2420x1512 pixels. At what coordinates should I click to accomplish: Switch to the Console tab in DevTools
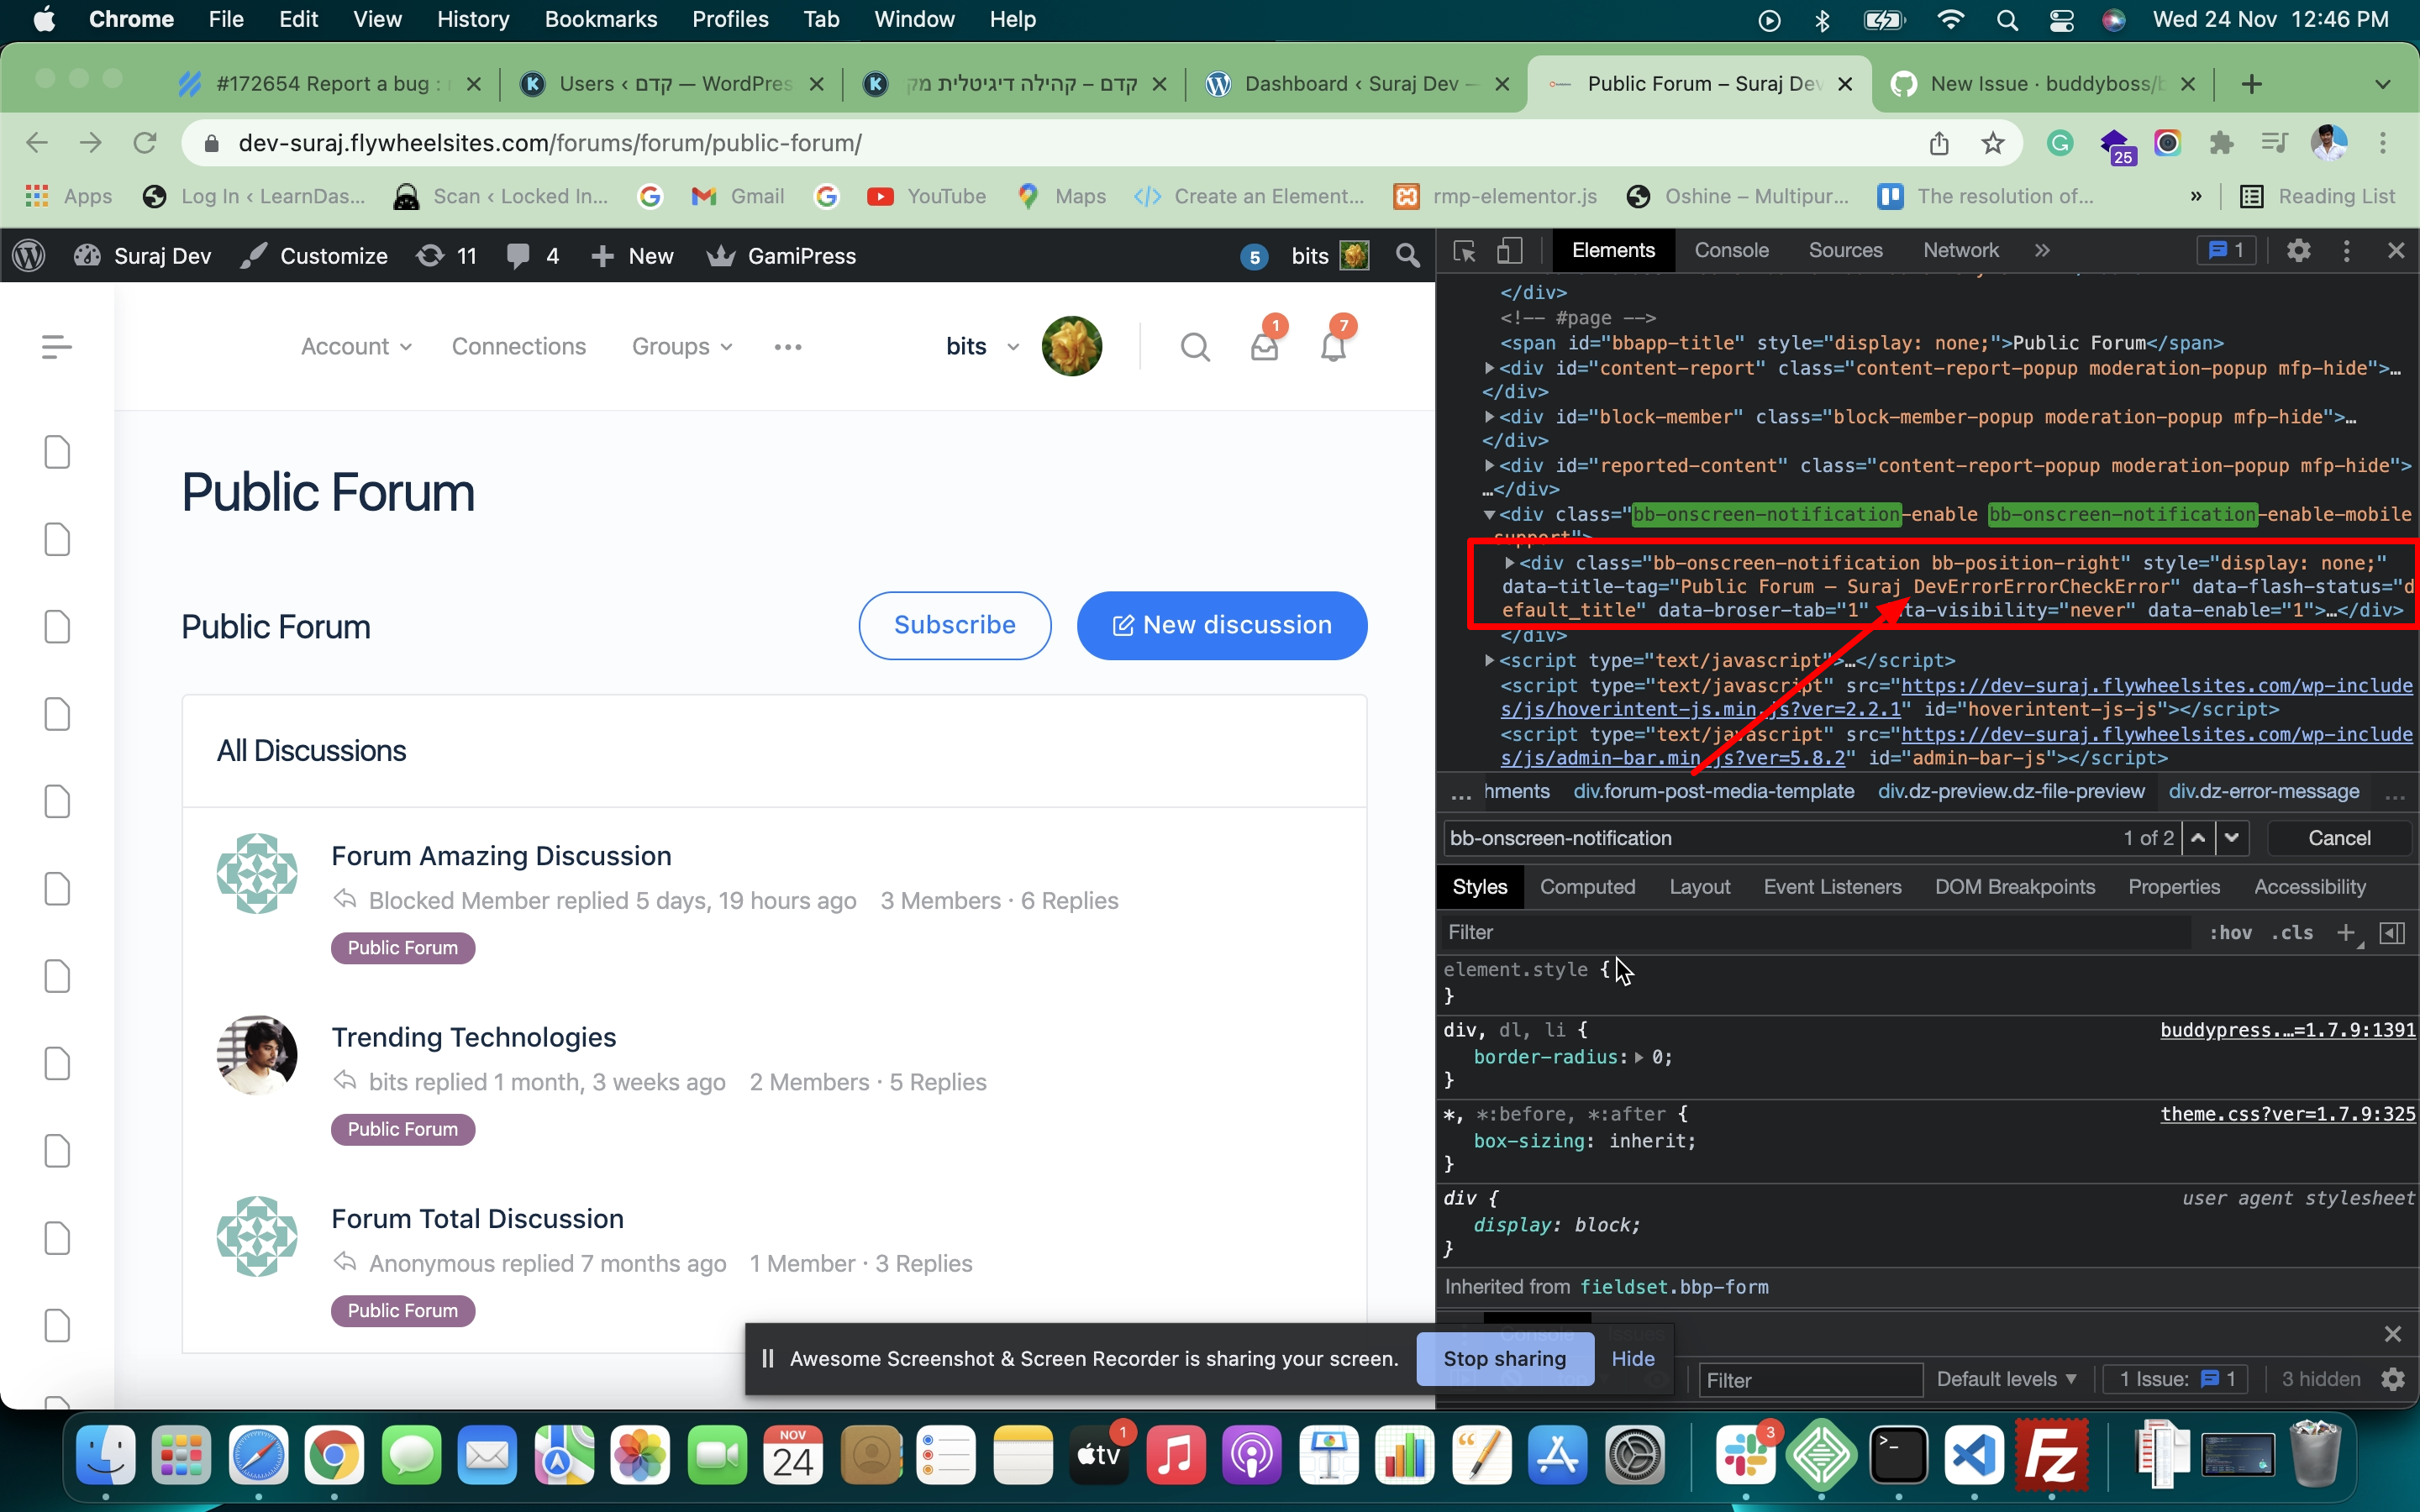pyautogui.click(x=1731, y=251)
